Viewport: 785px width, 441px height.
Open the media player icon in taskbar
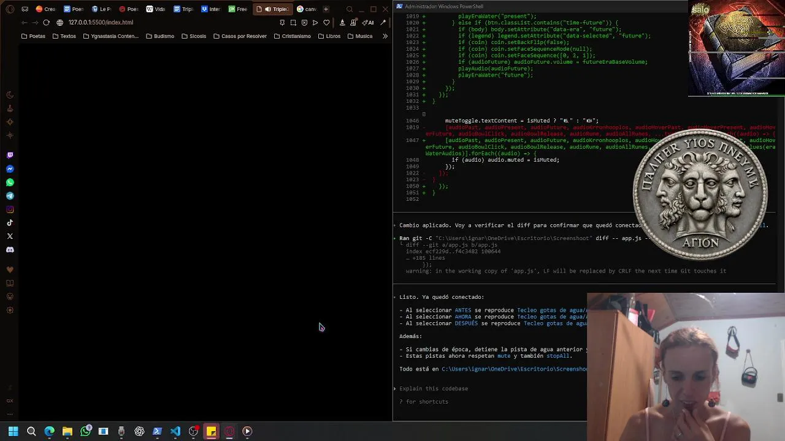tap(247, 431)
